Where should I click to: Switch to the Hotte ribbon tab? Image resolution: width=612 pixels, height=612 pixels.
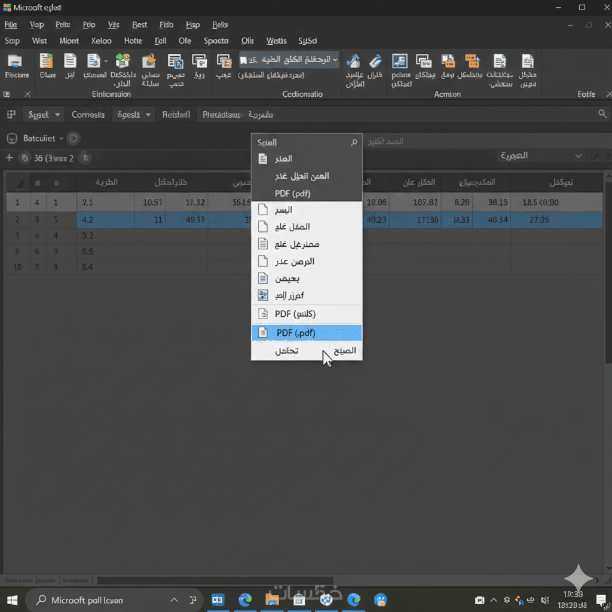pos(133,41)
